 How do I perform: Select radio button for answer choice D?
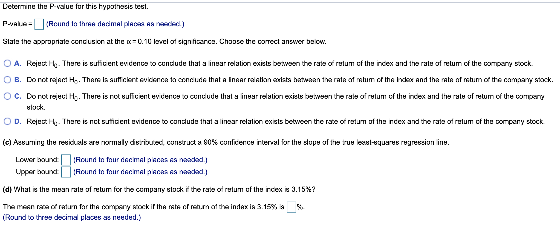pyautogui.click(x=7, y=121)
